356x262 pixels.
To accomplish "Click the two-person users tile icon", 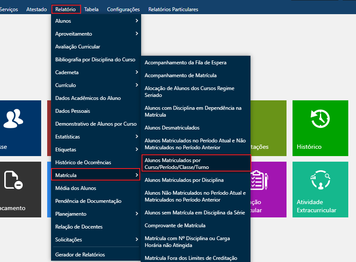I will click(13, 119).
